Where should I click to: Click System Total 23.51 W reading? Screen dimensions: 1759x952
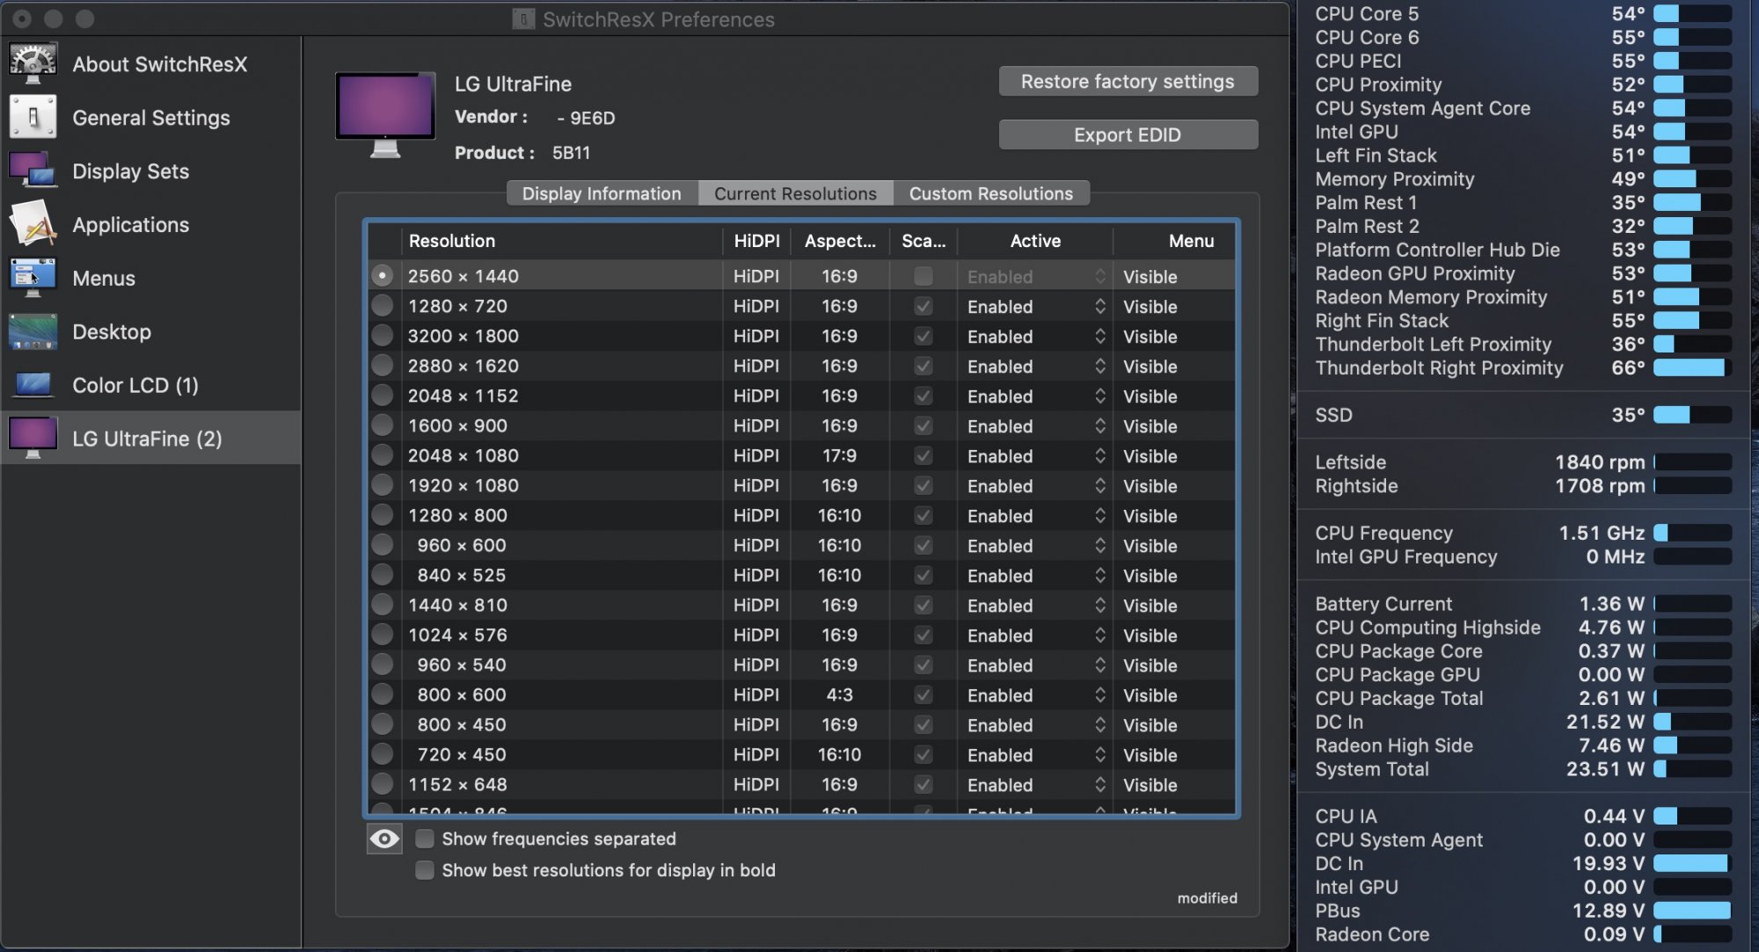click(1605, 769)
